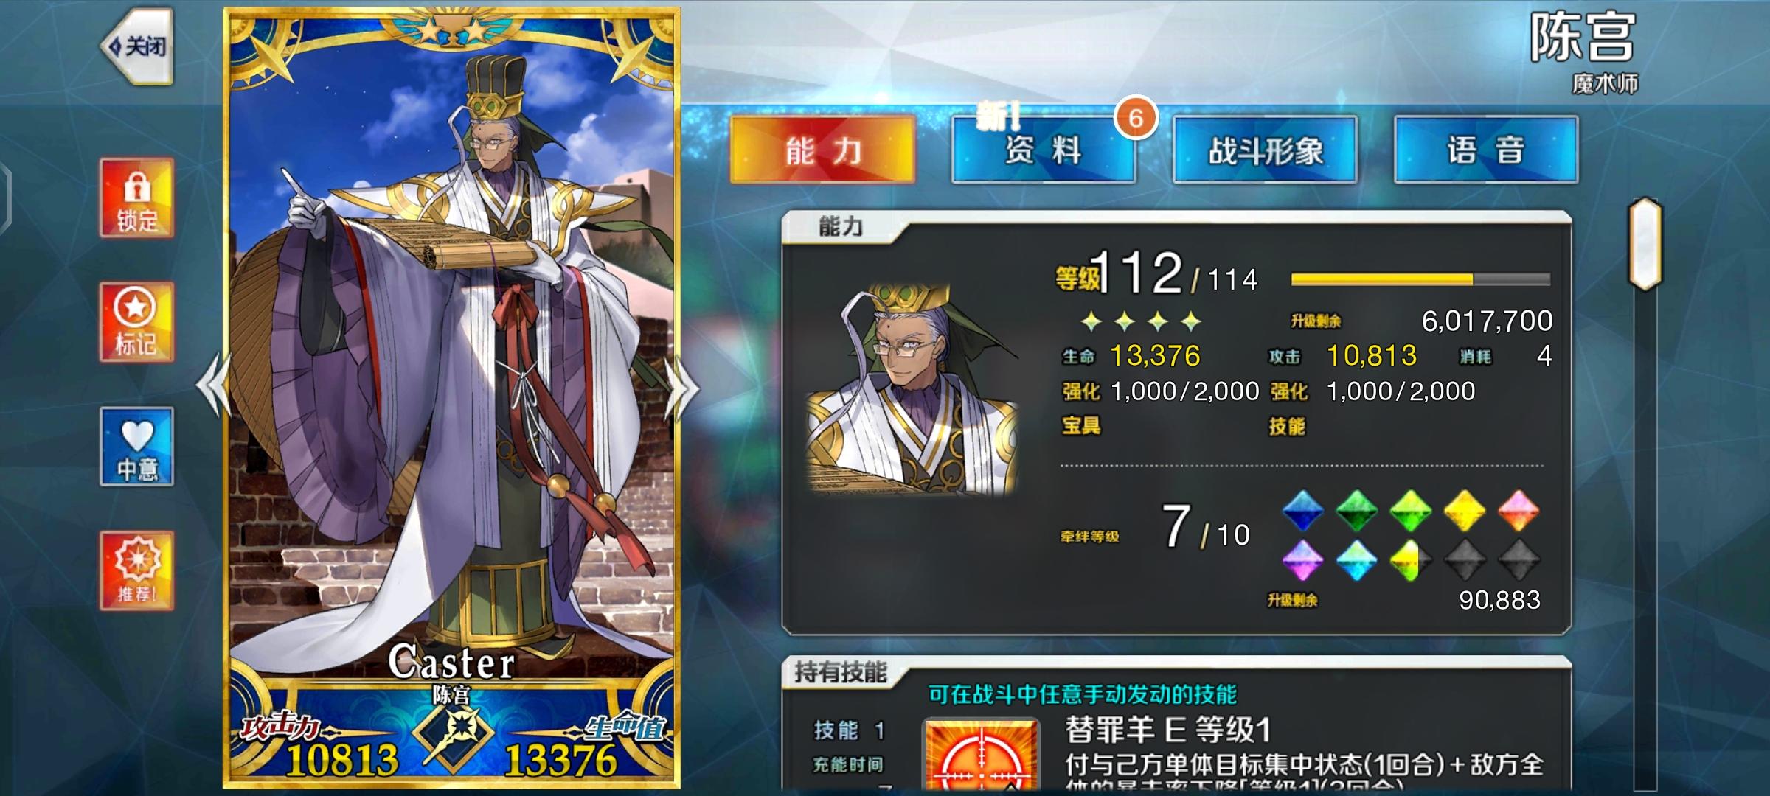Viewport: 1770px width, 796px height.
Task: Open the 战斗形象 battle sprite tab
Action: pos(1265,150)
